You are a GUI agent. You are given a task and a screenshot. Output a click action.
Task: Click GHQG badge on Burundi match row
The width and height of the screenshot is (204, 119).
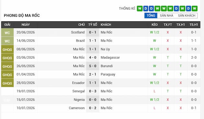(7, 66)
